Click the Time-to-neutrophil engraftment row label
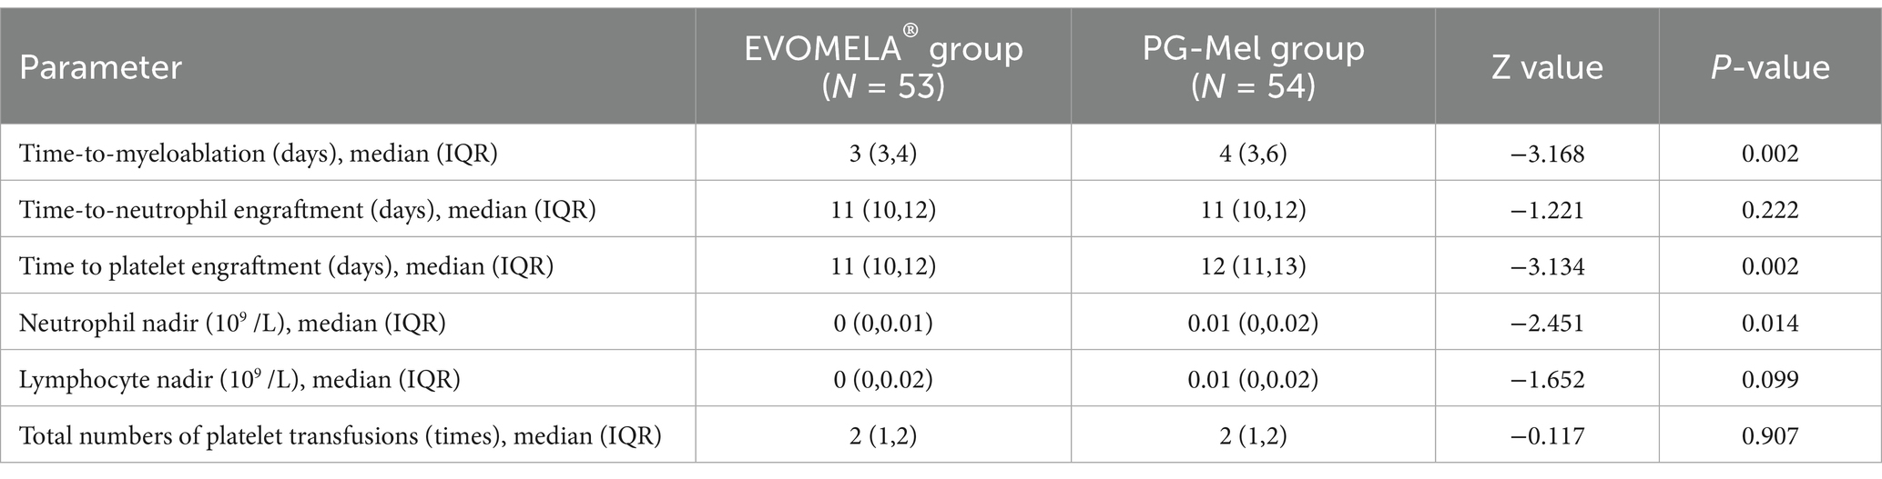 pyautogui.click(x=308, y=210)
